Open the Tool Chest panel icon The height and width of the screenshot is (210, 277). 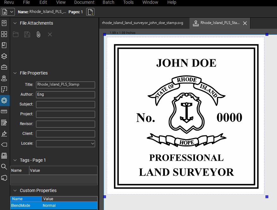point(4,67)
